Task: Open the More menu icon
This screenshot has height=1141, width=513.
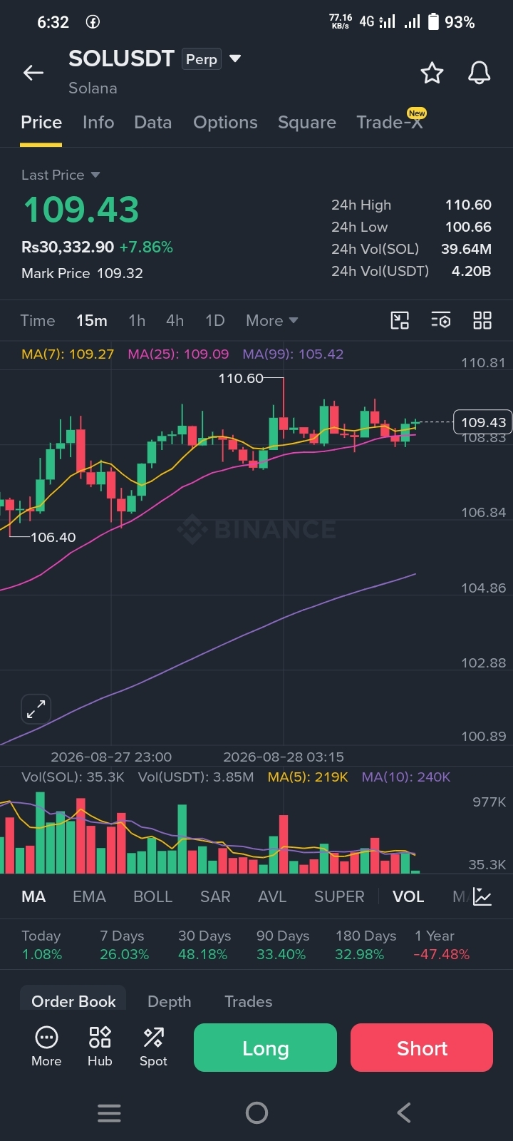Action: [46, 1047]
